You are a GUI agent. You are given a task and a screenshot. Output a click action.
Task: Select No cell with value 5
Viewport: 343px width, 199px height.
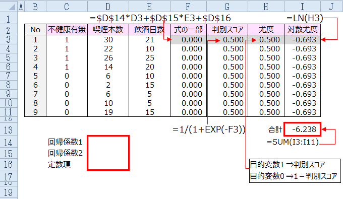coord(35,76)
